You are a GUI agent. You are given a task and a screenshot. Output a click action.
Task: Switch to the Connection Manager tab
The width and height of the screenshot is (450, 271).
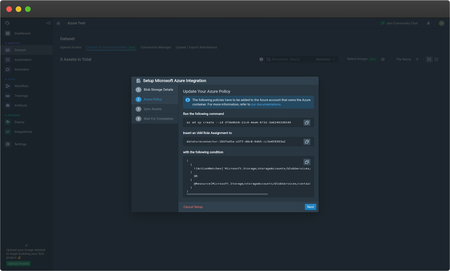click(156, 47)
